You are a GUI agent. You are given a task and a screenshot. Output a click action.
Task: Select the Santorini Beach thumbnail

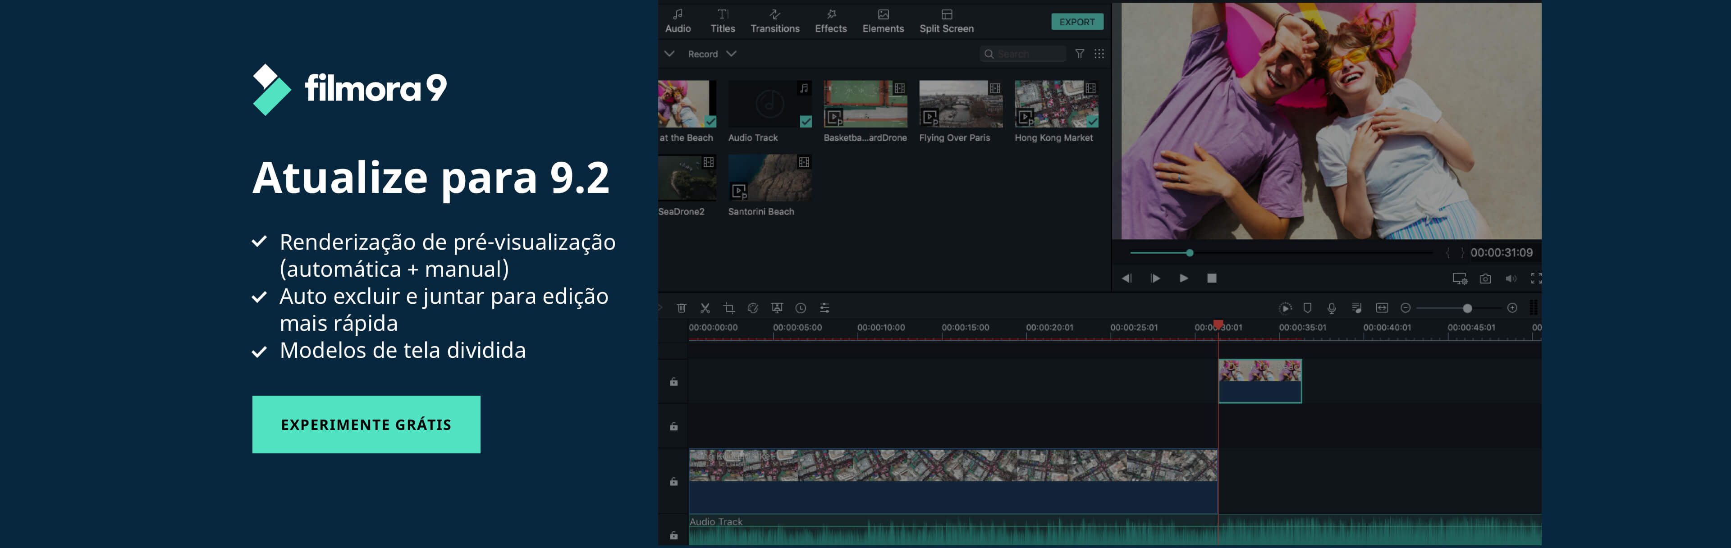coord(770,178)
